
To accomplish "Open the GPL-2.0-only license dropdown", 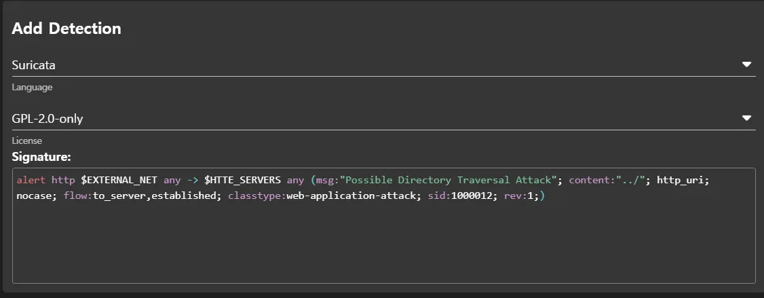I will point(383,119).
